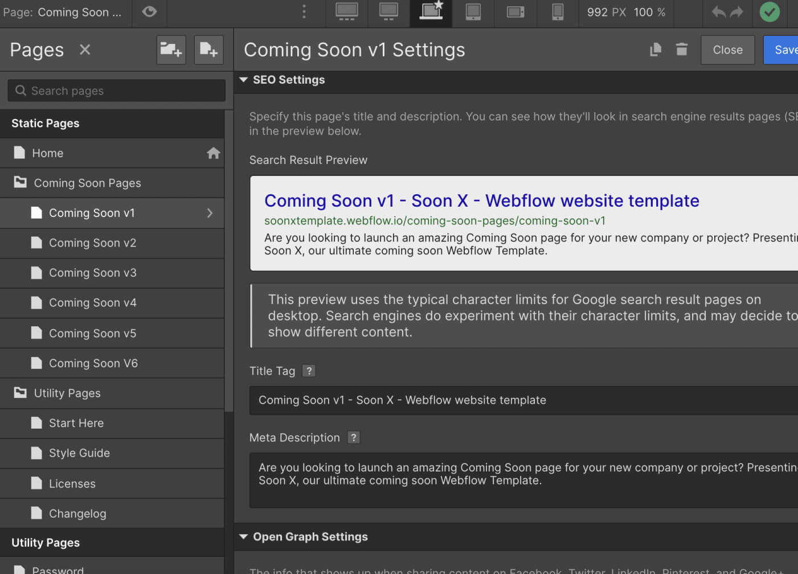798x574 pixels.
Task: Click the green publish status checkmark
Action: tap(769, 11)
